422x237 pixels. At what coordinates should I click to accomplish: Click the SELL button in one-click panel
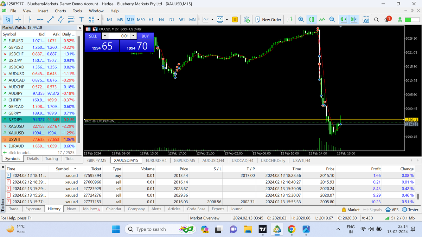tap(93, 36)
